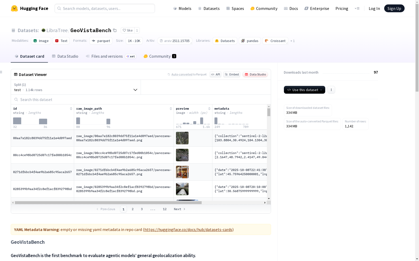The height and width of the screenshot is (261, 419).
Task: Open the arxiv:2511.15705 paper tag
Action: (x=175, y=41)
